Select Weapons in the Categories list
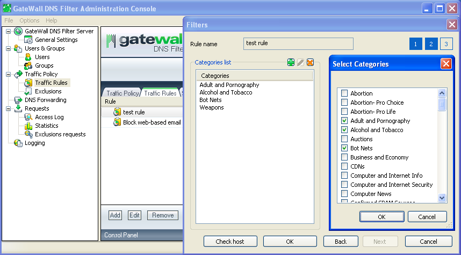The height and width of the screenshot is (255, 461). [212, 107]
